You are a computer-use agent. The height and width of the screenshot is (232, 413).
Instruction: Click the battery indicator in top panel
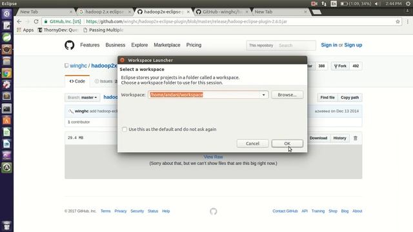tap(356, 4)
